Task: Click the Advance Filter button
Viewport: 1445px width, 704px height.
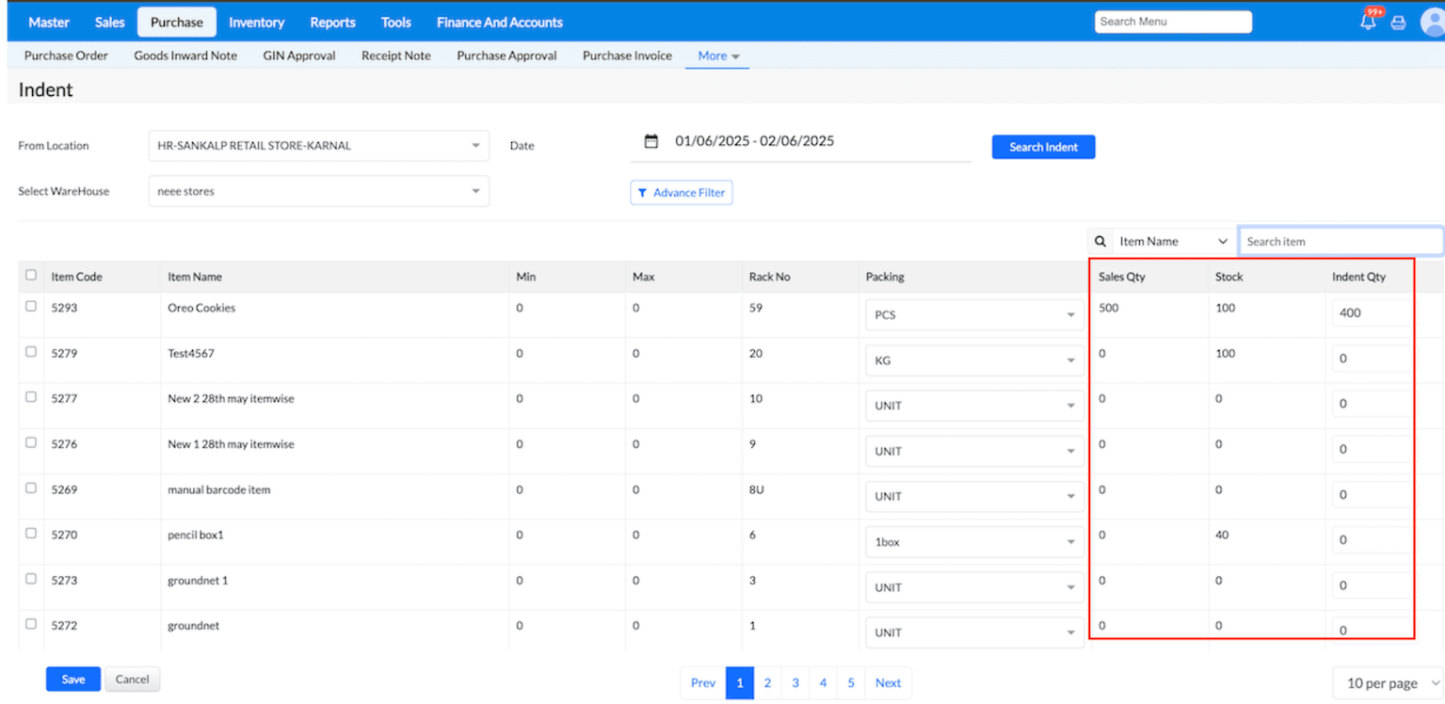Action: [x=681, y=193]
